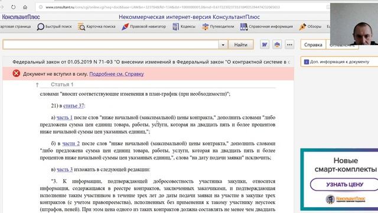This screenshot has height=213, width=378.
Task: Follow Подробнее см. Справку link
Action: (x=116, y=74)
